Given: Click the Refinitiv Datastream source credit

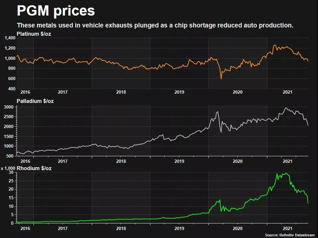Looking at the screenshot, I should 290,235.
